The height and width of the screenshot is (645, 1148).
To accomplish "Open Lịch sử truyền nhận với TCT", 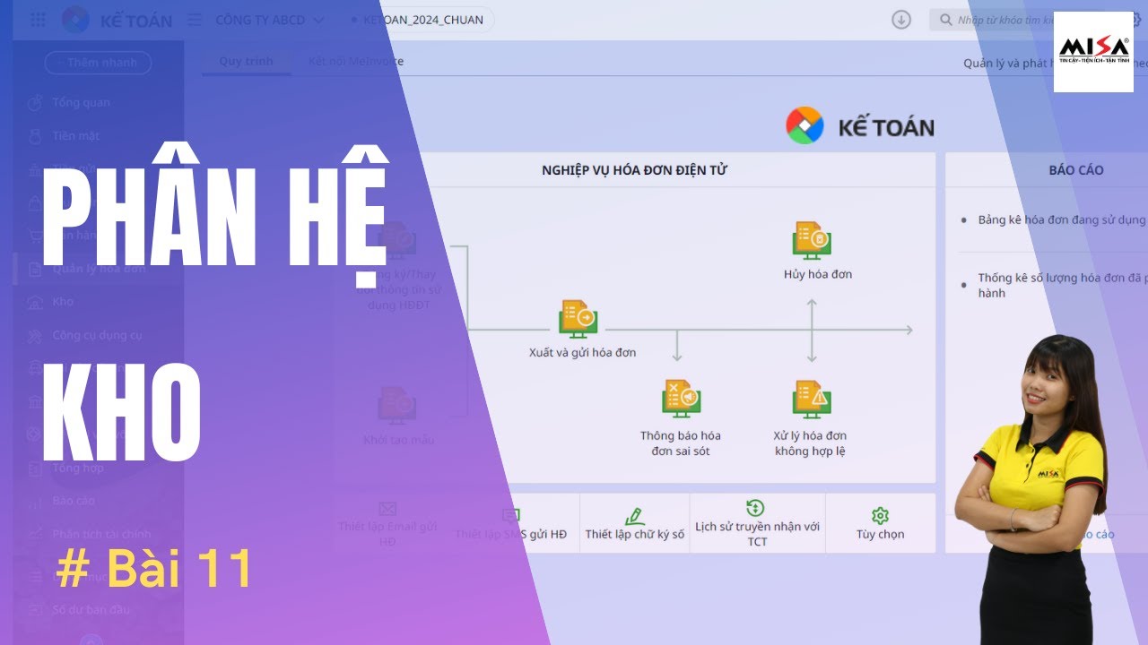I will click(758, 523).
